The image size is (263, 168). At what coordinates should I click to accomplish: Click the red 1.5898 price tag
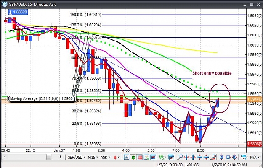(255, 144)
